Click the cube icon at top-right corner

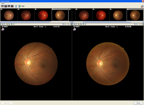(x=142, y=6)
